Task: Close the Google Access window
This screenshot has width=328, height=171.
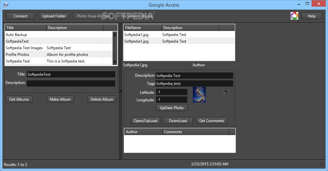Action: (x=319, y=4)
